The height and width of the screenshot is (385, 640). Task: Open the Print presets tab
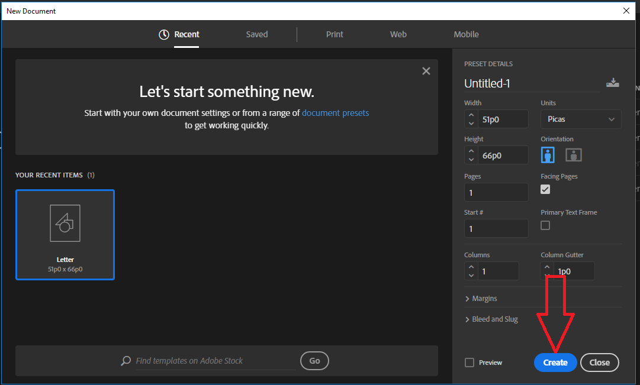pyautogui.click(x=335, y=35)
